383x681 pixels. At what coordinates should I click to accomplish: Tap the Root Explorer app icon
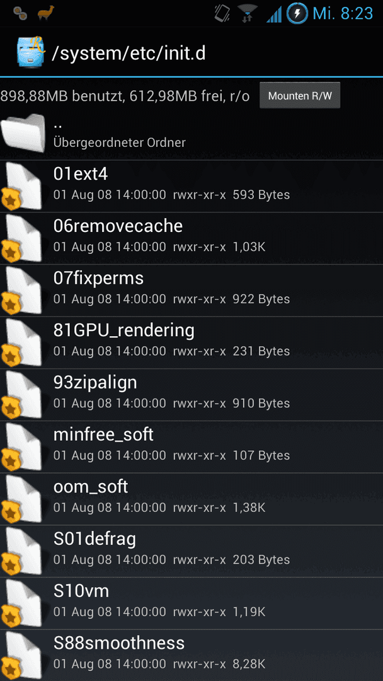pyautogui.click(x=30, y=52)
